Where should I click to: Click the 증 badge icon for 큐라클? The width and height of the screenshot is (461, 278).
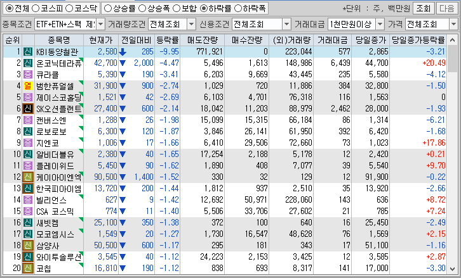(x=28, y=75)
